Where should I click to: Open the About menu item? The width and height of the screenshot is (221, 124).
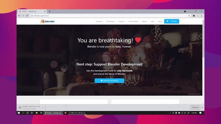click(x=144, y=21)
